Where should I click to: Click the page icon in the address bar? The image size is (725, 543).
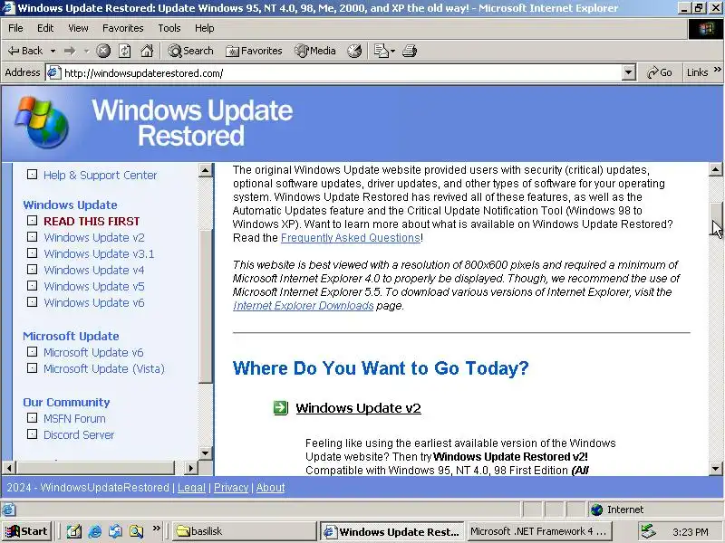(54, 73)
